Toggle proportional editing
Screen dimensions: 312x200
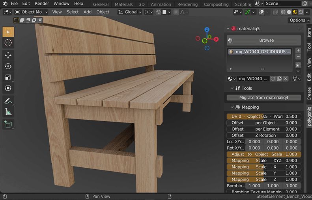176,12
